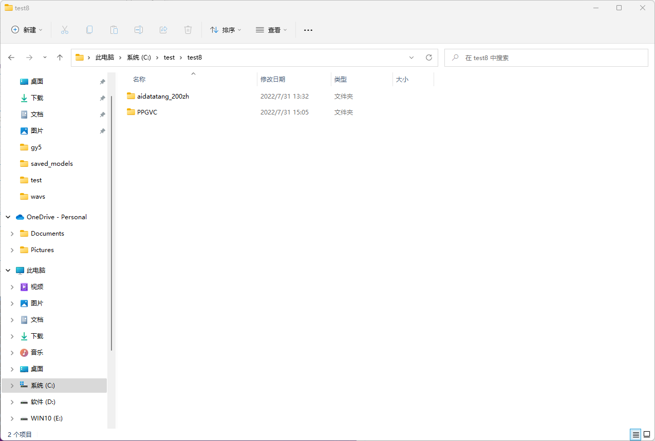Select the Rename icon
This screenshot has width=655, height=441.
[139, 30]
